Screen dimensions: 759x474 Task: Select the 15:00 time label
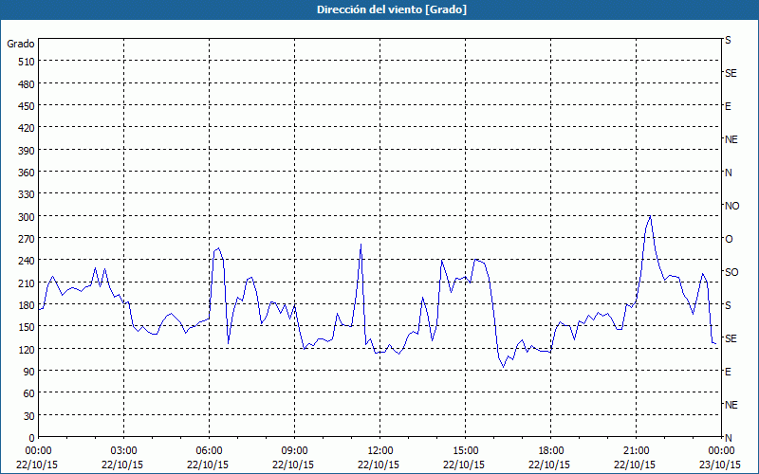(465, 451)
